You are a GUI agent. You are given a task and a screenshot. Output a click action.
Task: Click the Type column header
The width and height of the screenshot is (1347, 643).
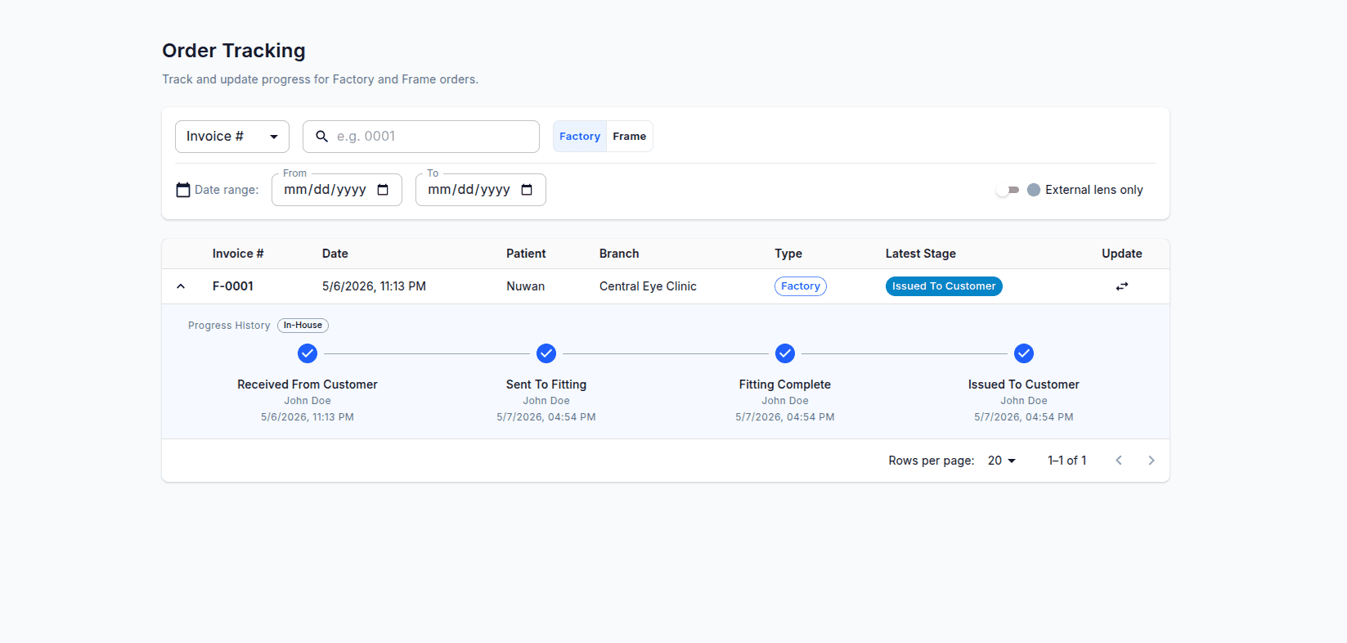[x=788, y=254]
